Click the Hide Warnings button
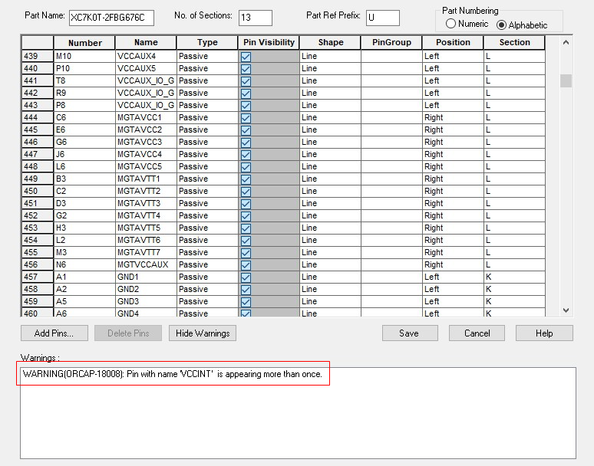 (203, 333)
